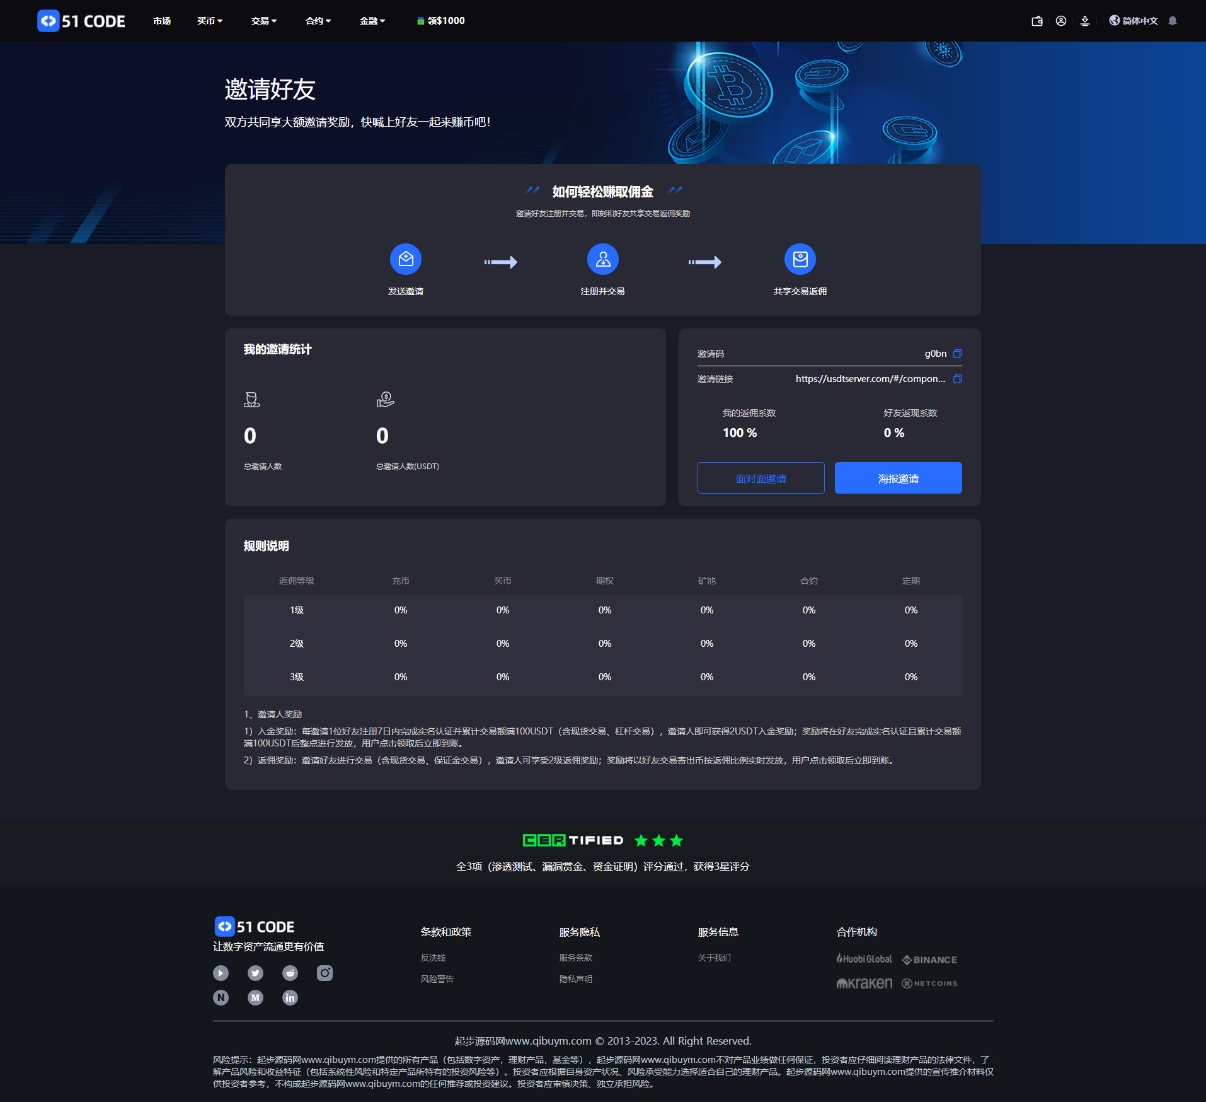Open the N social icon in footer

(x=221, y=997)
